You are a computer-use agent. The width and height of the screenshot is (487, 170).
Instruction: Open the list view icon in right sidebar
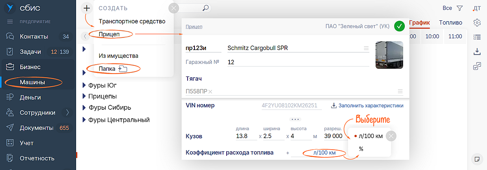477,37
